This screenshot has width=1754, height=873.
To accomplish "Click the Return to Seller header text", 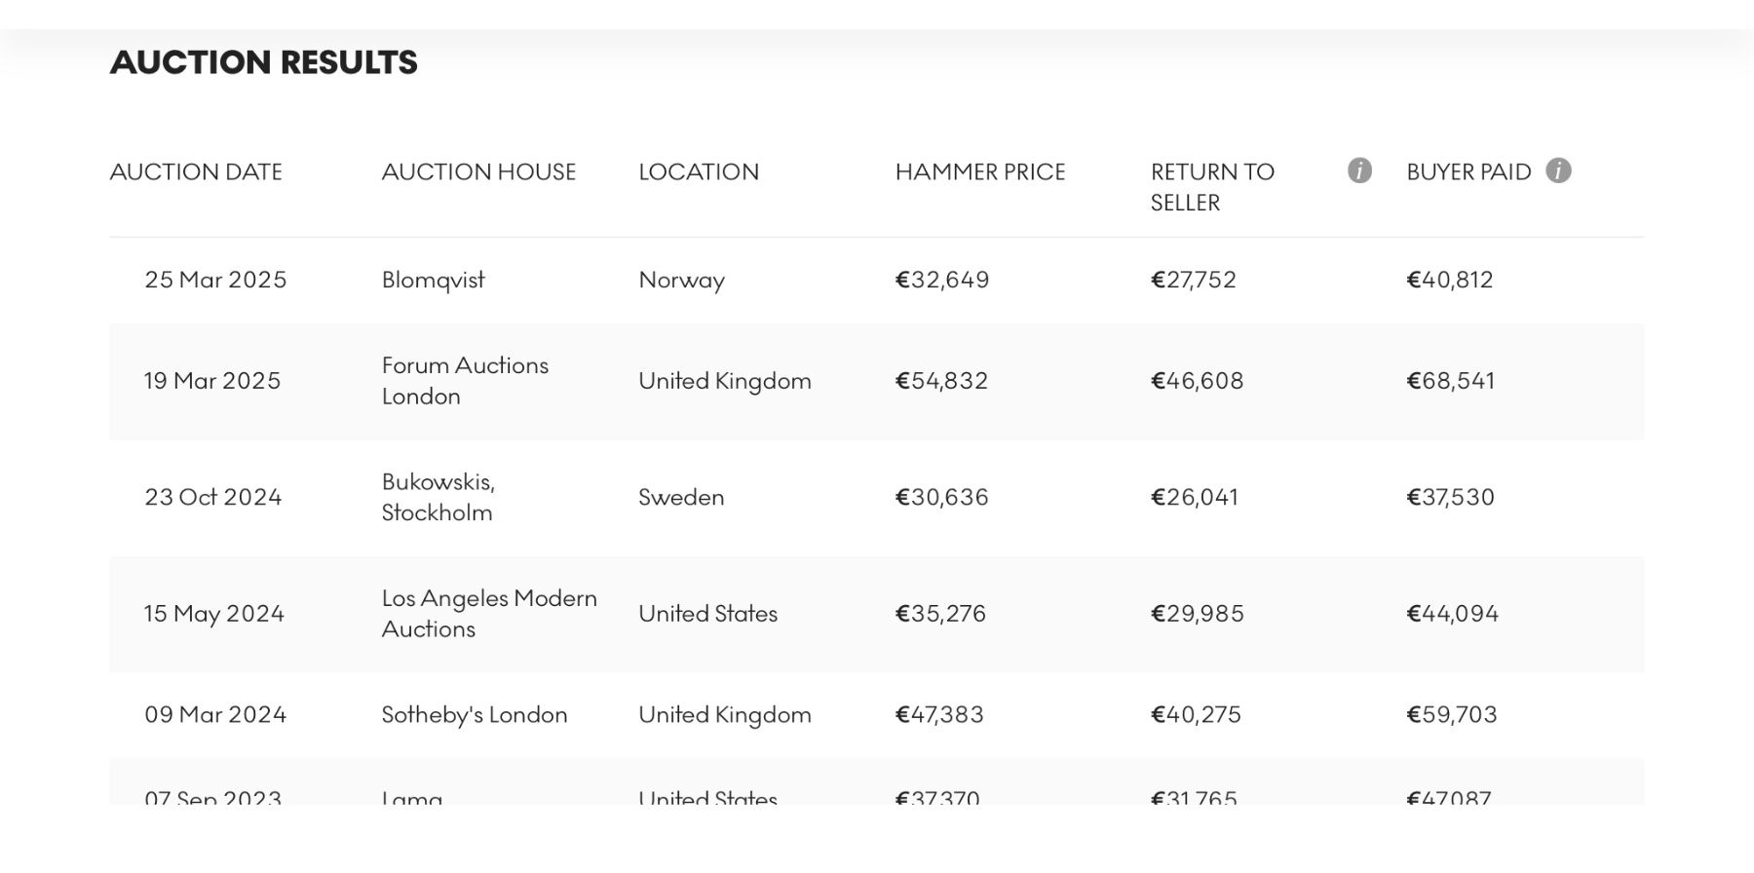I will click(1212, 187).
